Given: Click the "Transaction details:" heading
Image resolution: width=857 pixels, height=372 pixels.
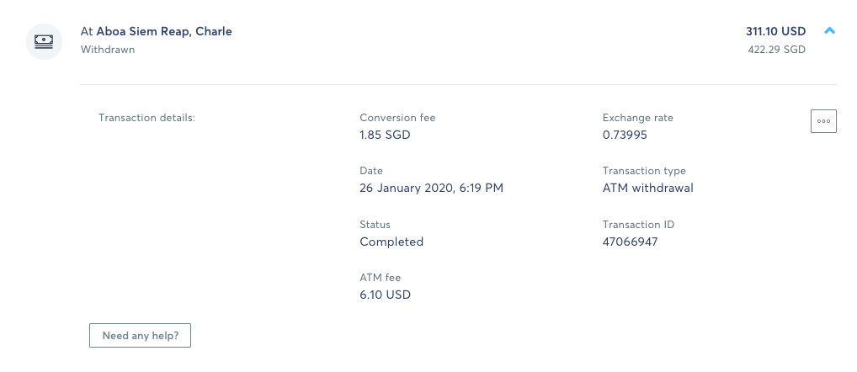Looking at the screenshot, I should (x=146, y=118).
